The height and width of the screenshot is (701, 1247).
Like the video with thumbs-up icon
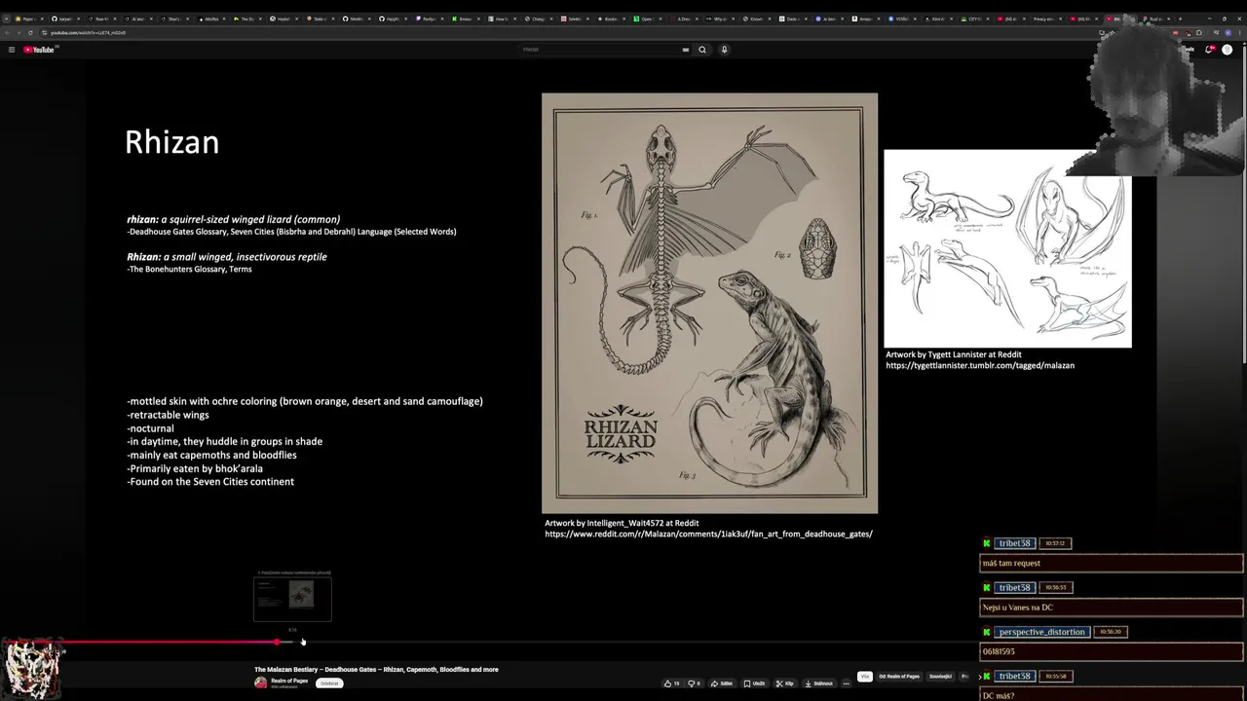tap(671, 683)
